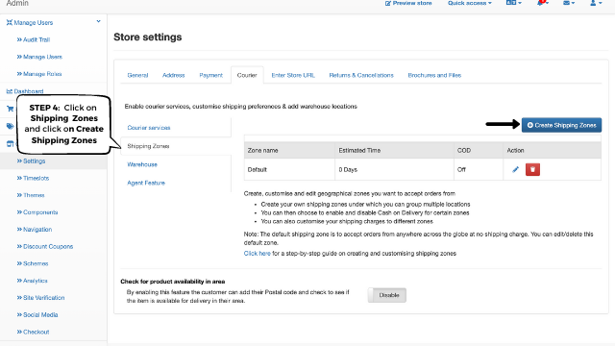Open the Address tab

[173, 75]
